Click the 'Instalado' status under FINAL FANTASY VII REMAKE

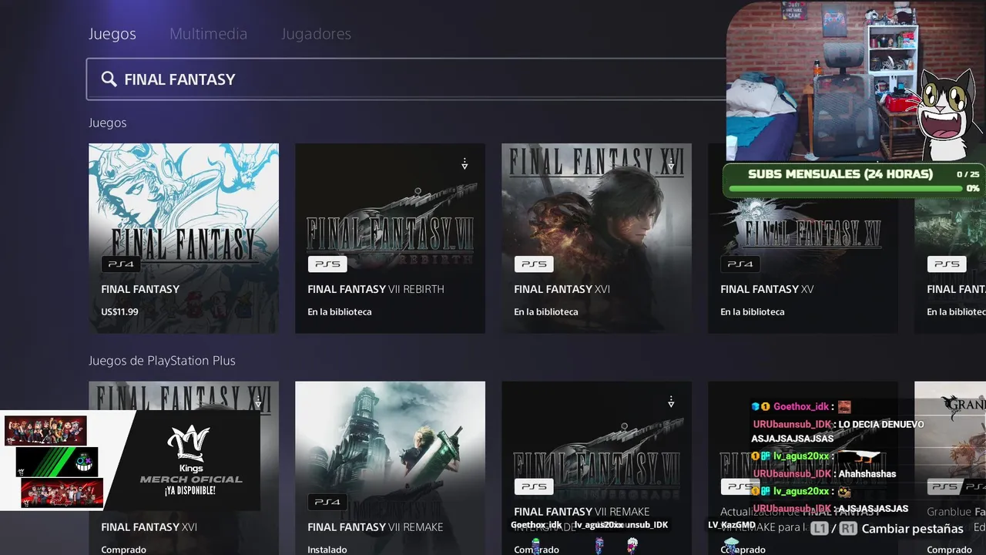(x=327, y=550)
